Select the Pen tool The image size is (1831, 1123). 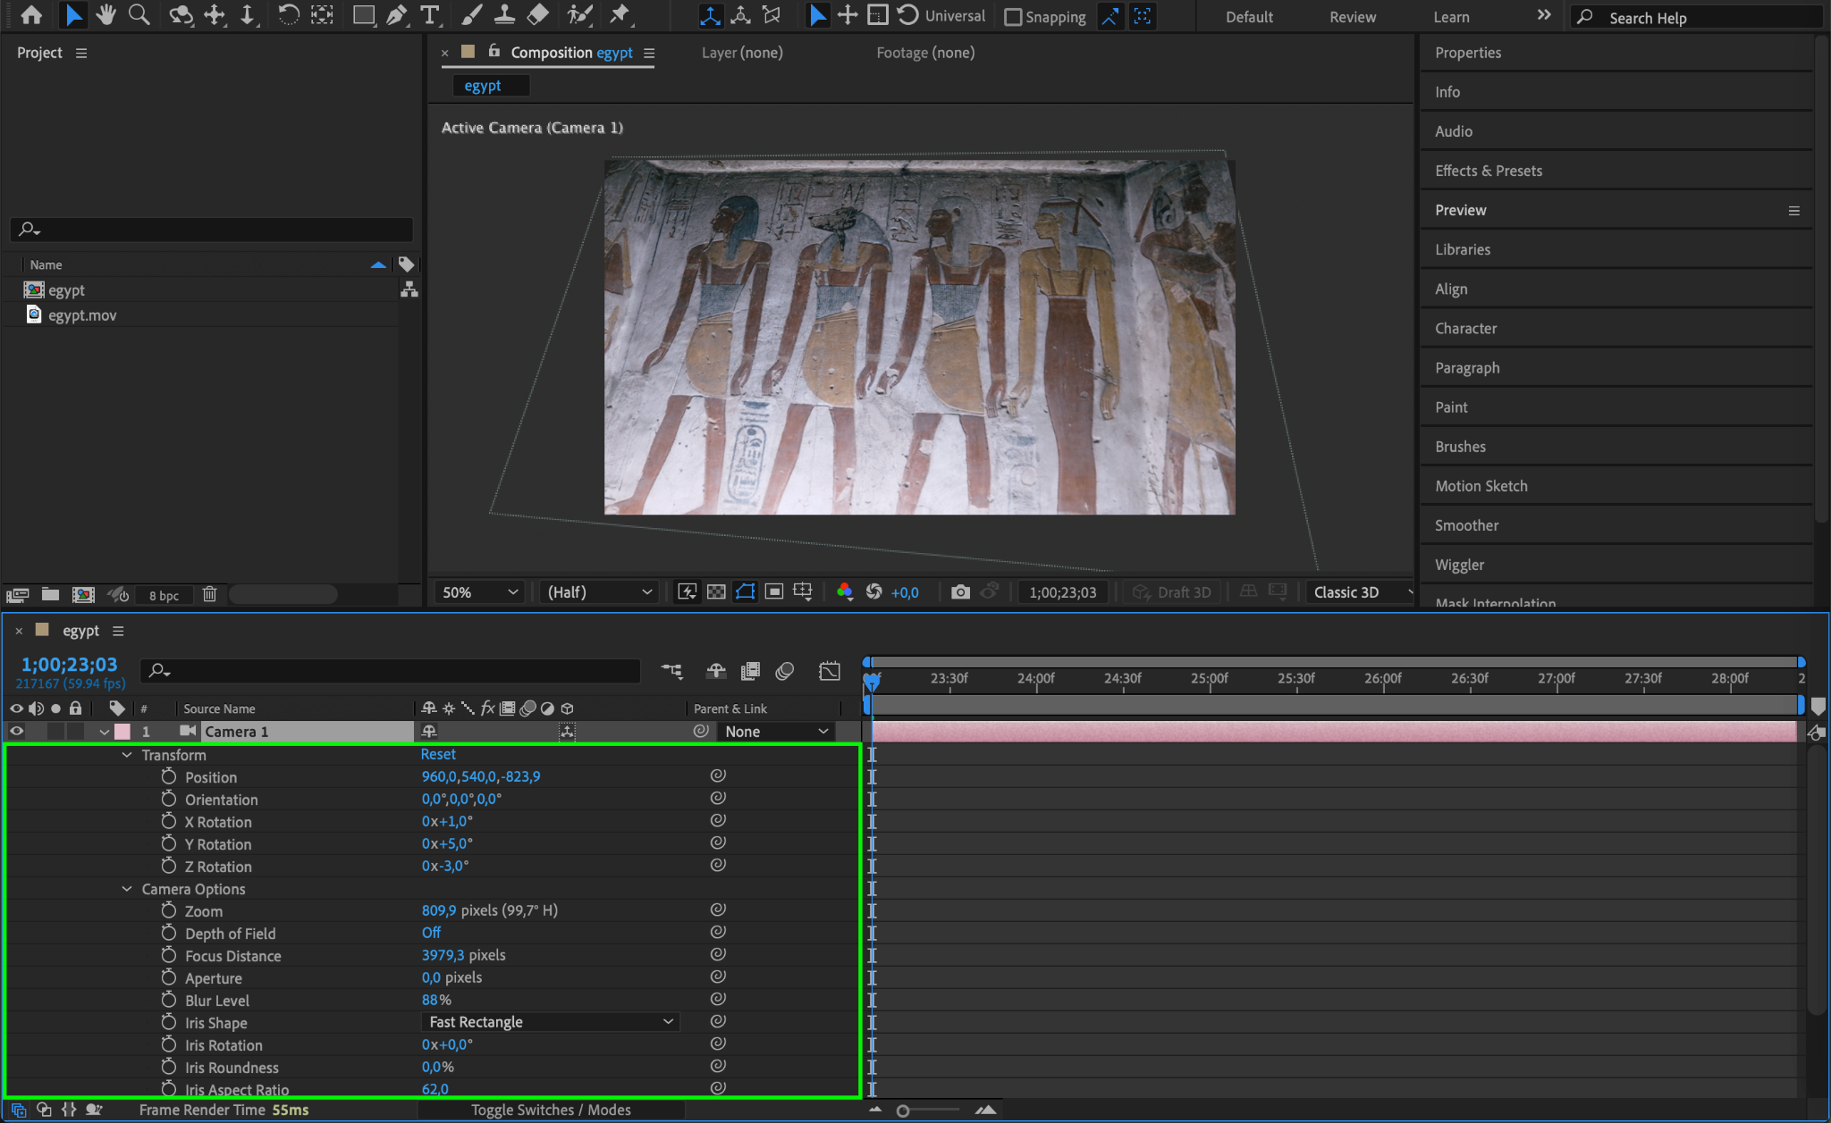pyautogui.click(x=397, y=14)
